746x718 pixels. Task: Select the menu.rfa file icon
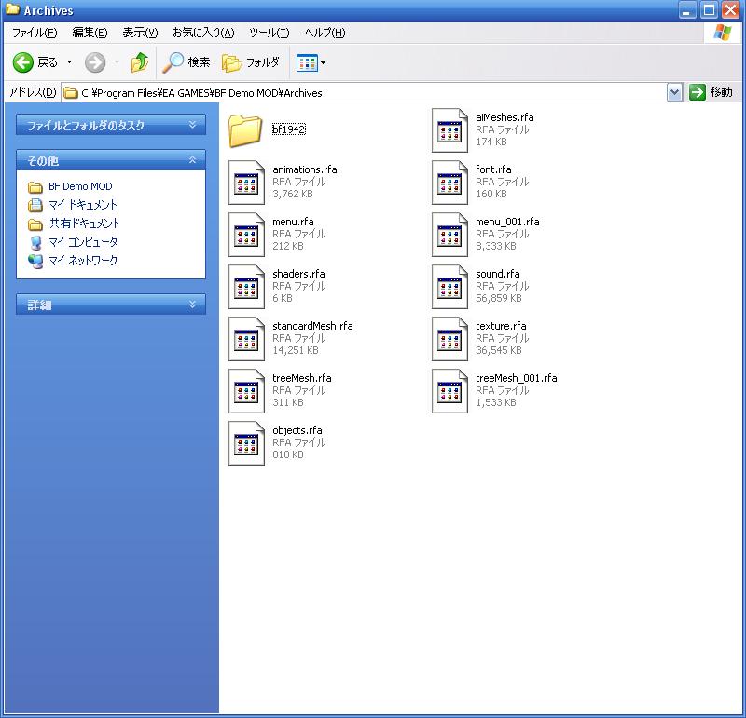click(x=246, y=235)
